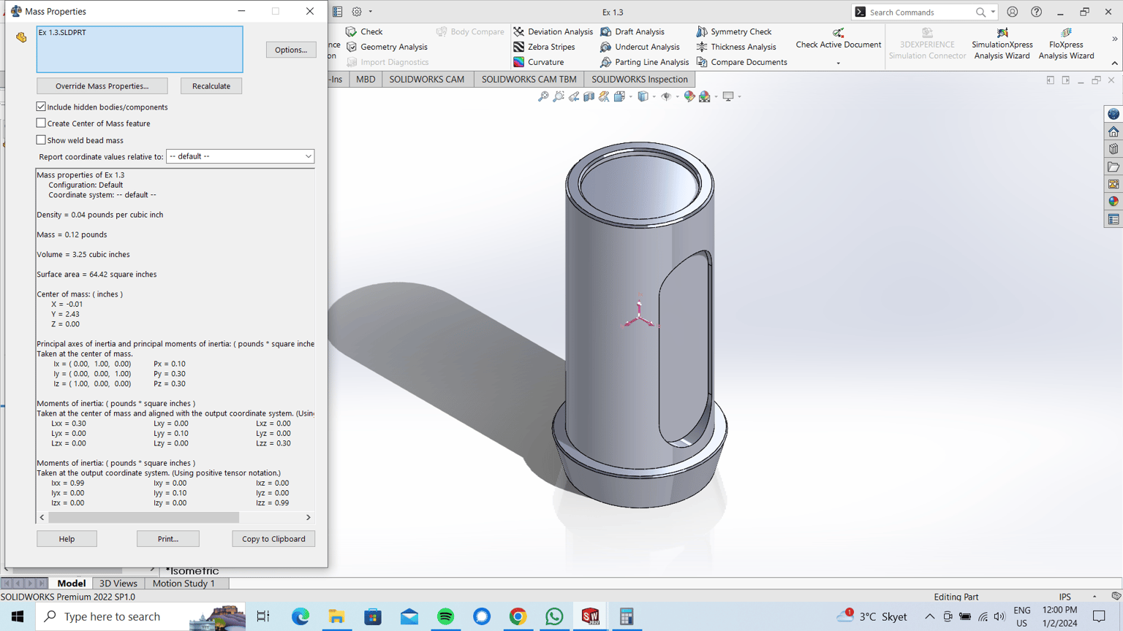The height and width of the screenshot is (631, 1123).
Task: Click options gear icon in title bar
Action: pos(357,12)
